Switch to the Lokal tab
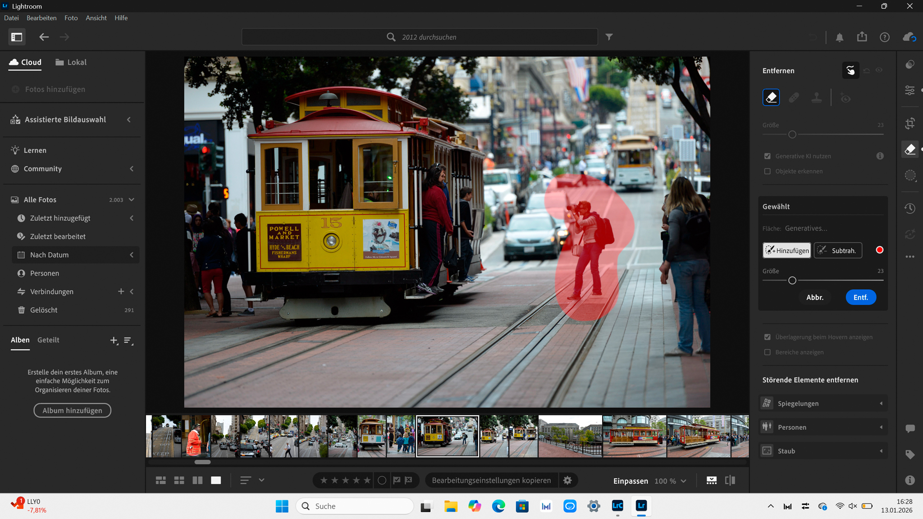This screenshot has height=519, width=923. pos(70,62)
